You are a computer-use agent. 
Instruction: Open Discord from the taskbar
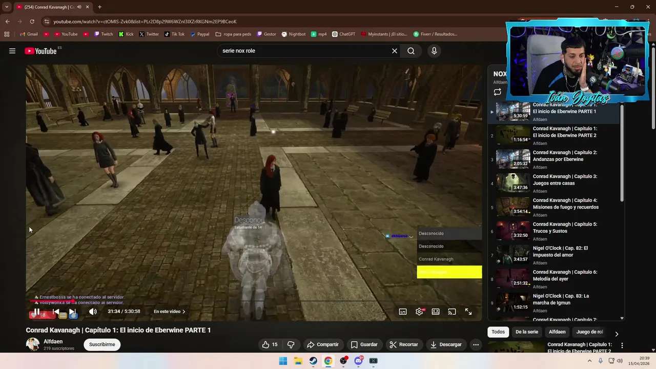tap(358, 361)
